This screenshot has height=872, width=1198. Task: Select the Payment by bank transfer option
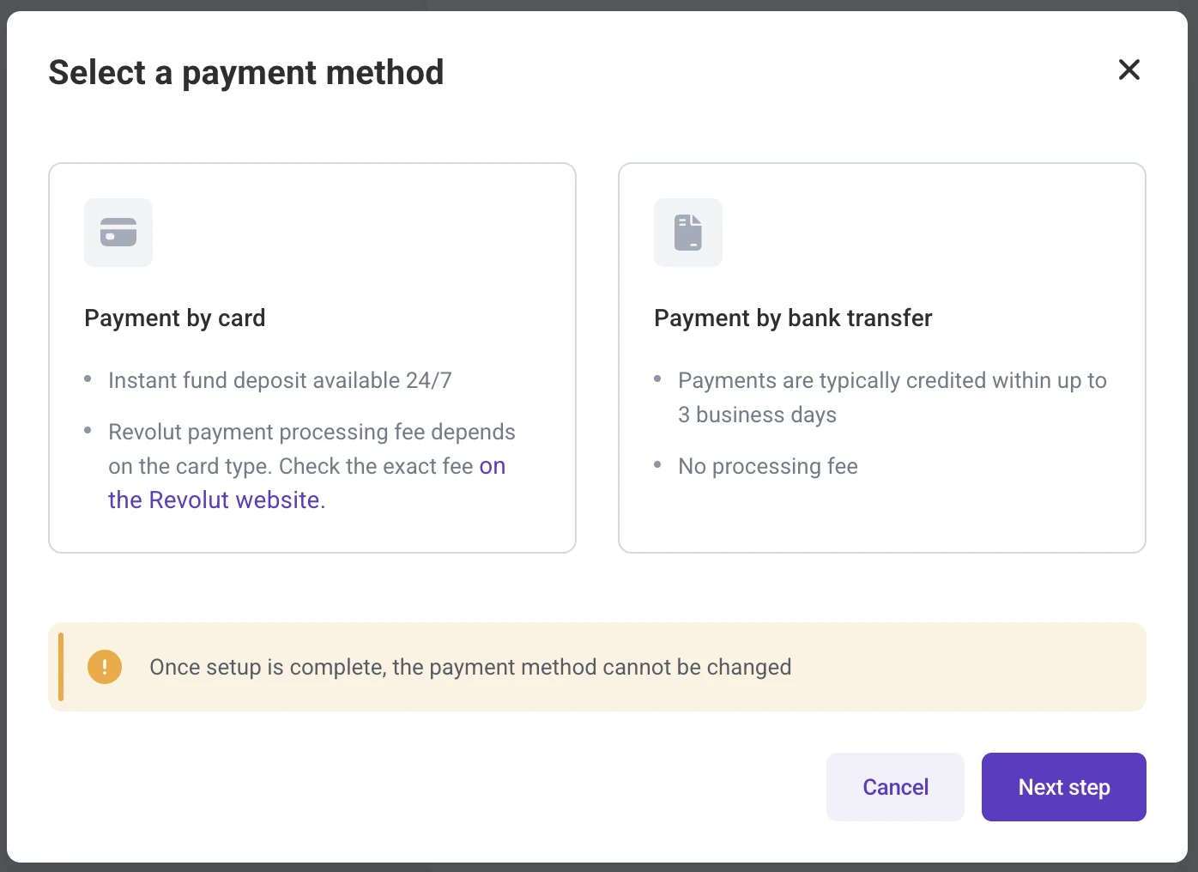pyautogui.click(x=882, y=358)
